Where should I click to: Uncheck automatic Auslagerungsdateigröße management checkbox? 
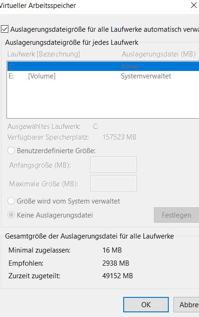(x=5, y=29)
